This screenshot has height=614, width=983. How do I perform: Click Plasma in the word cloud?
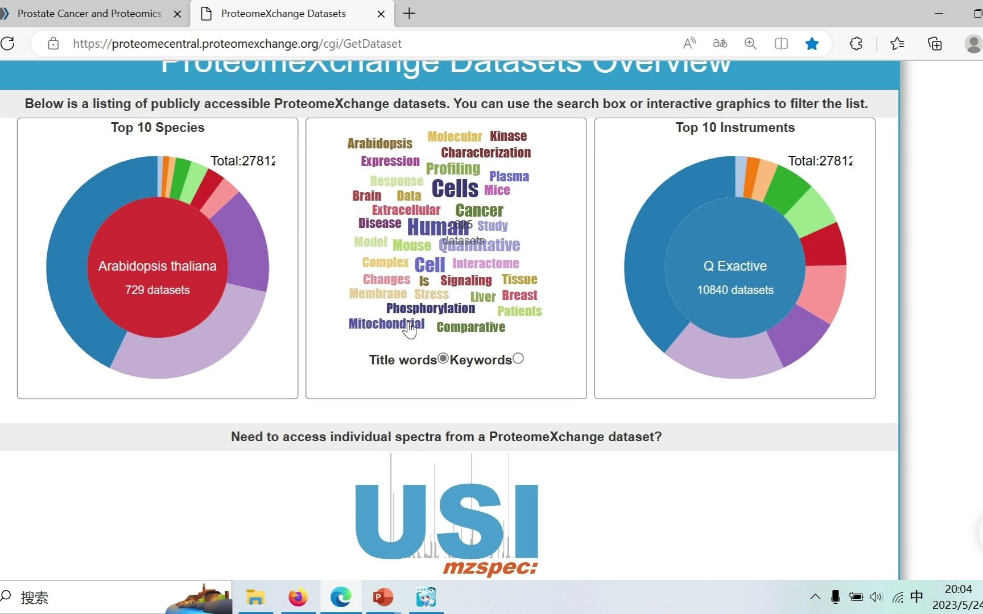tap(509, 176)
